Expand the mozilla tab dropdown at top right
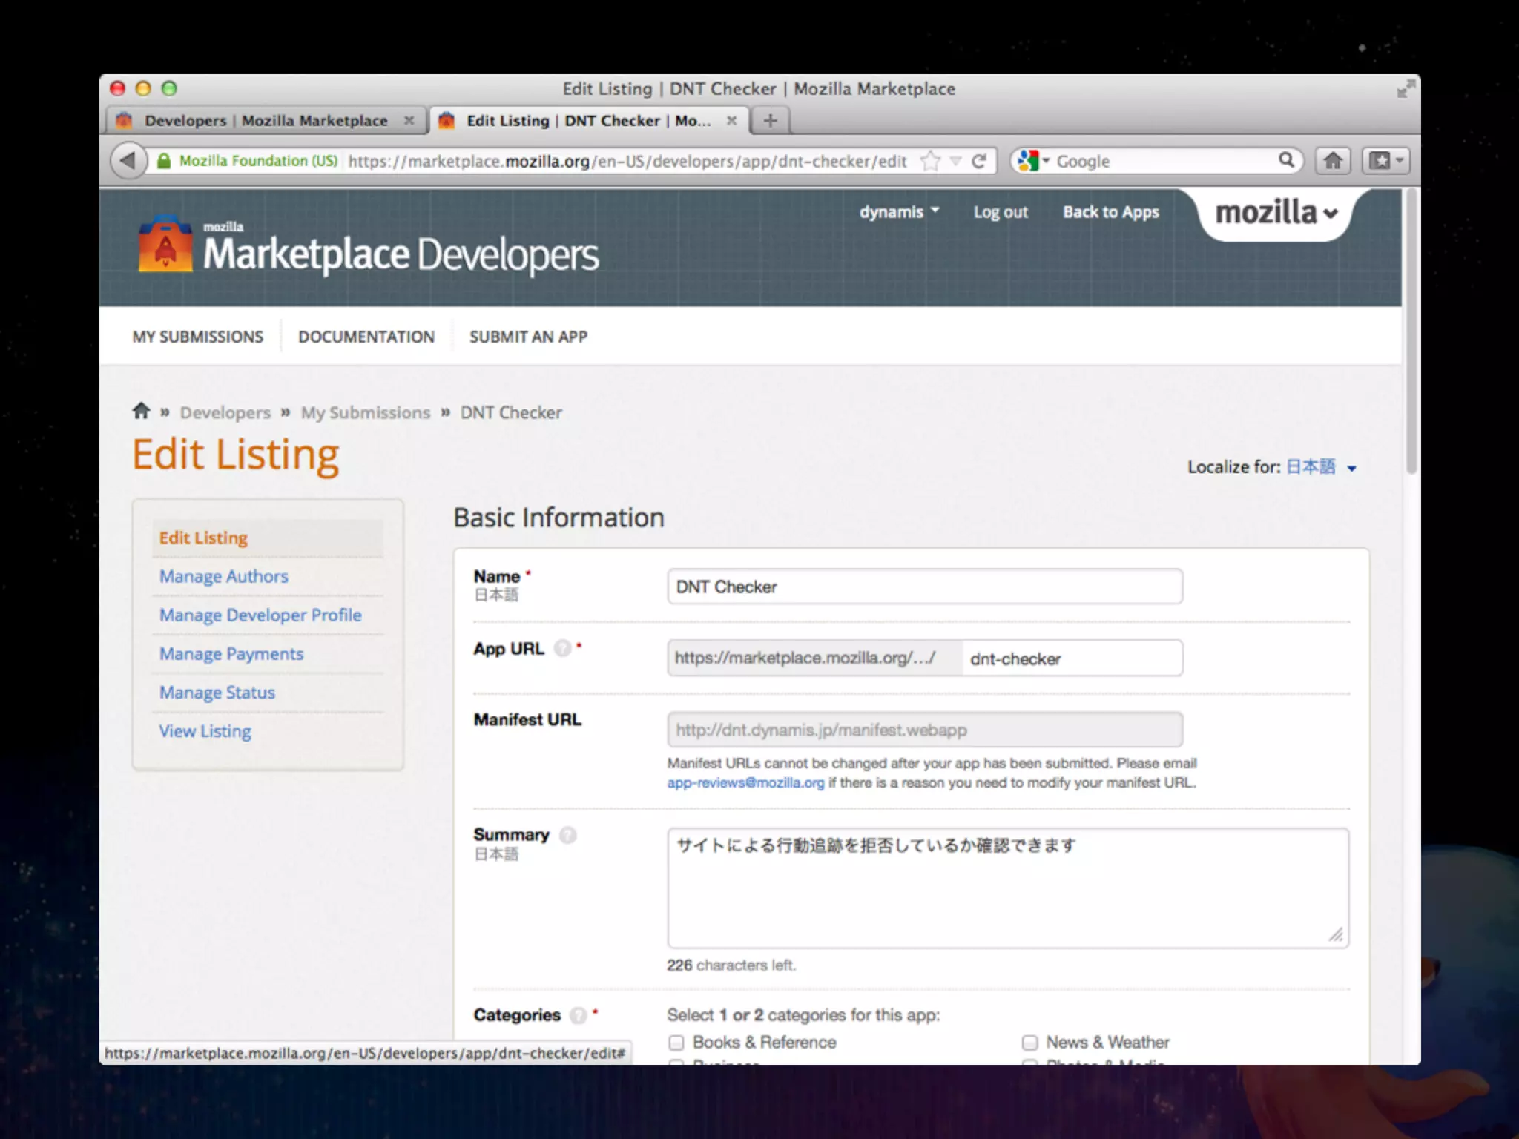 pos(1276,214)
